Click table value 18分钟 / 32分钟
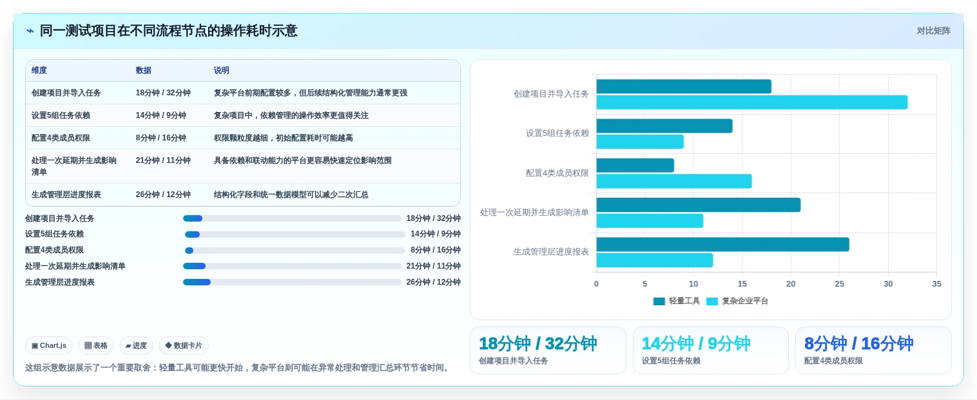This screenshot has width=977, height=400. [163, 93]
